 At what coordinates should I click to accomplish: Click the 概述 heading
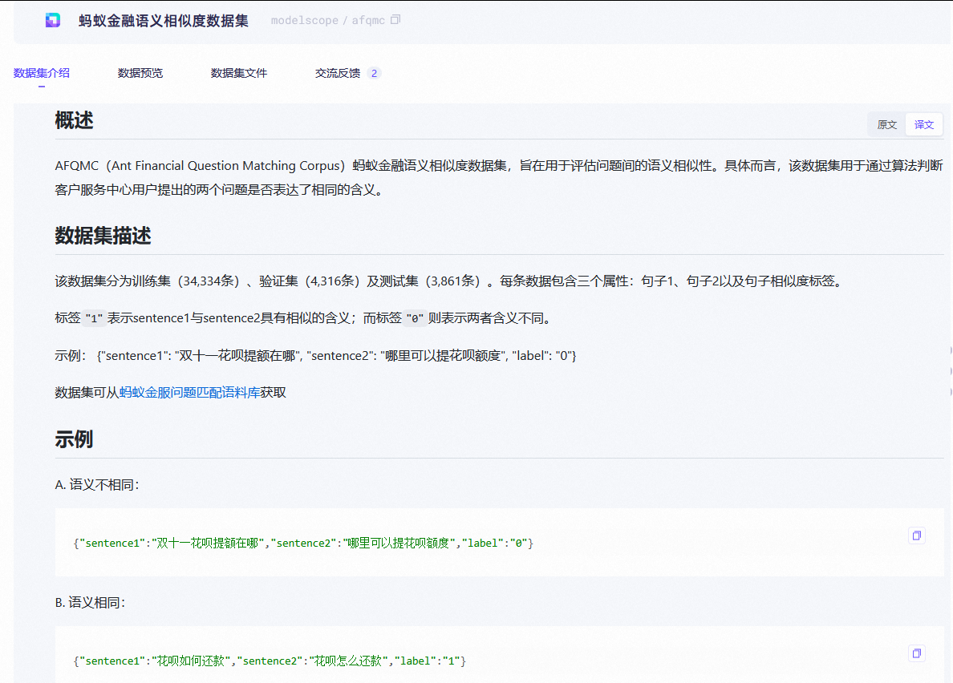click(74, 120)
